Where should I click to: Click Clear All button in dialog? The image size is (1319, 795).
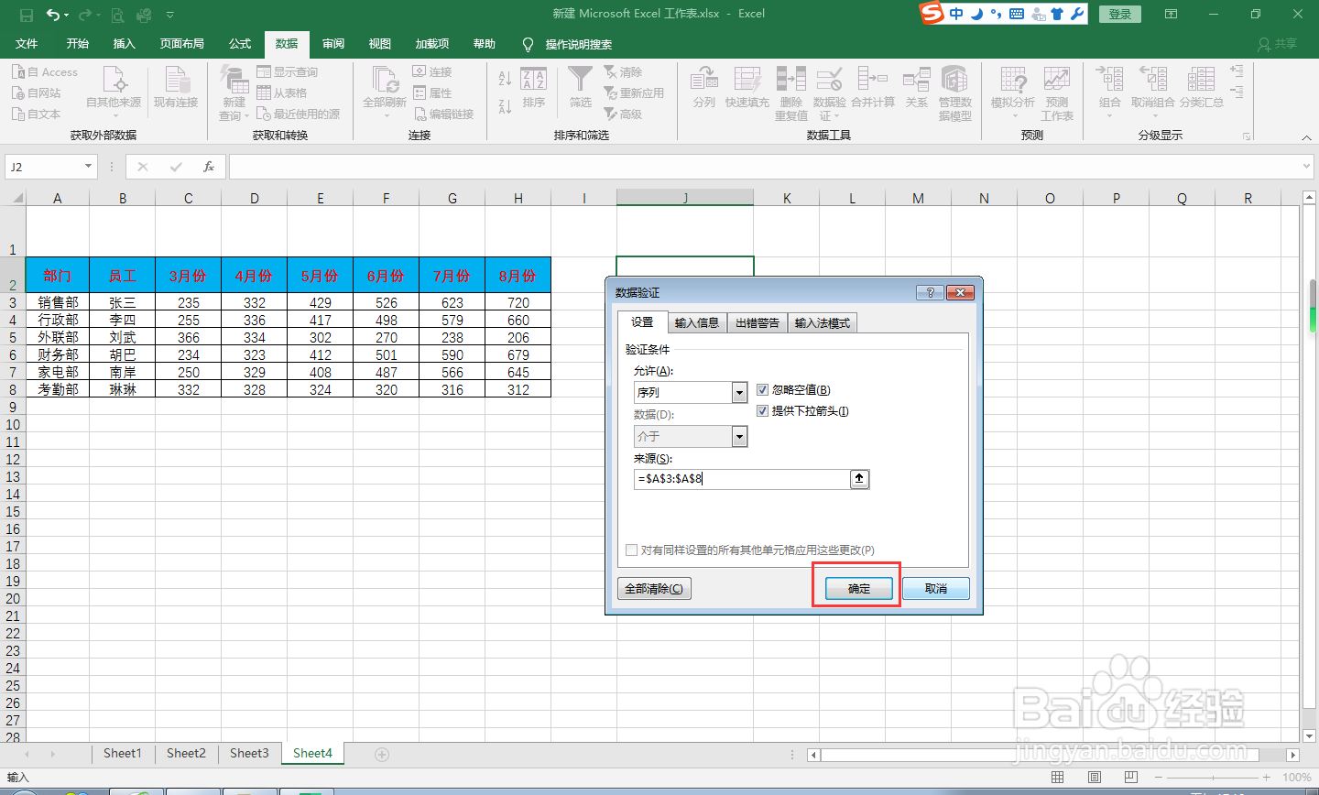coord(654,589)
